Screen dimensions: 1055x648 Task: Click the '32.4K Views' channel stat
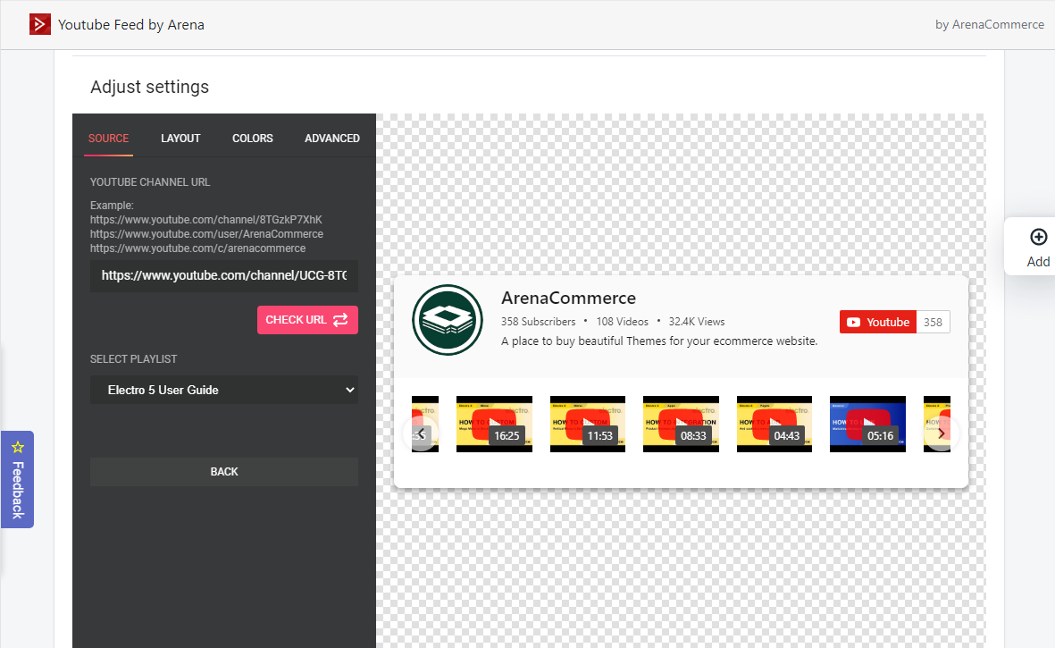coord(697,322)
